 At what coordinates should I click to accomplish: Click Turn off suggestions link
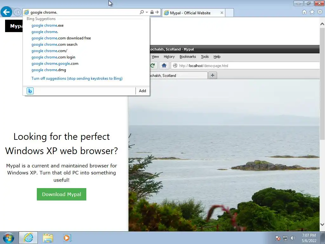coord(77,78)
